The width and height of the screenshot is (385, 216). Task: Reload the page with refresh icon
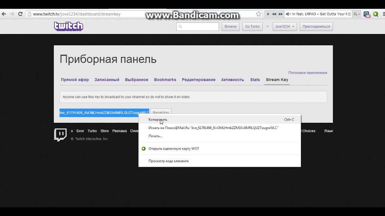click(20, 14)
